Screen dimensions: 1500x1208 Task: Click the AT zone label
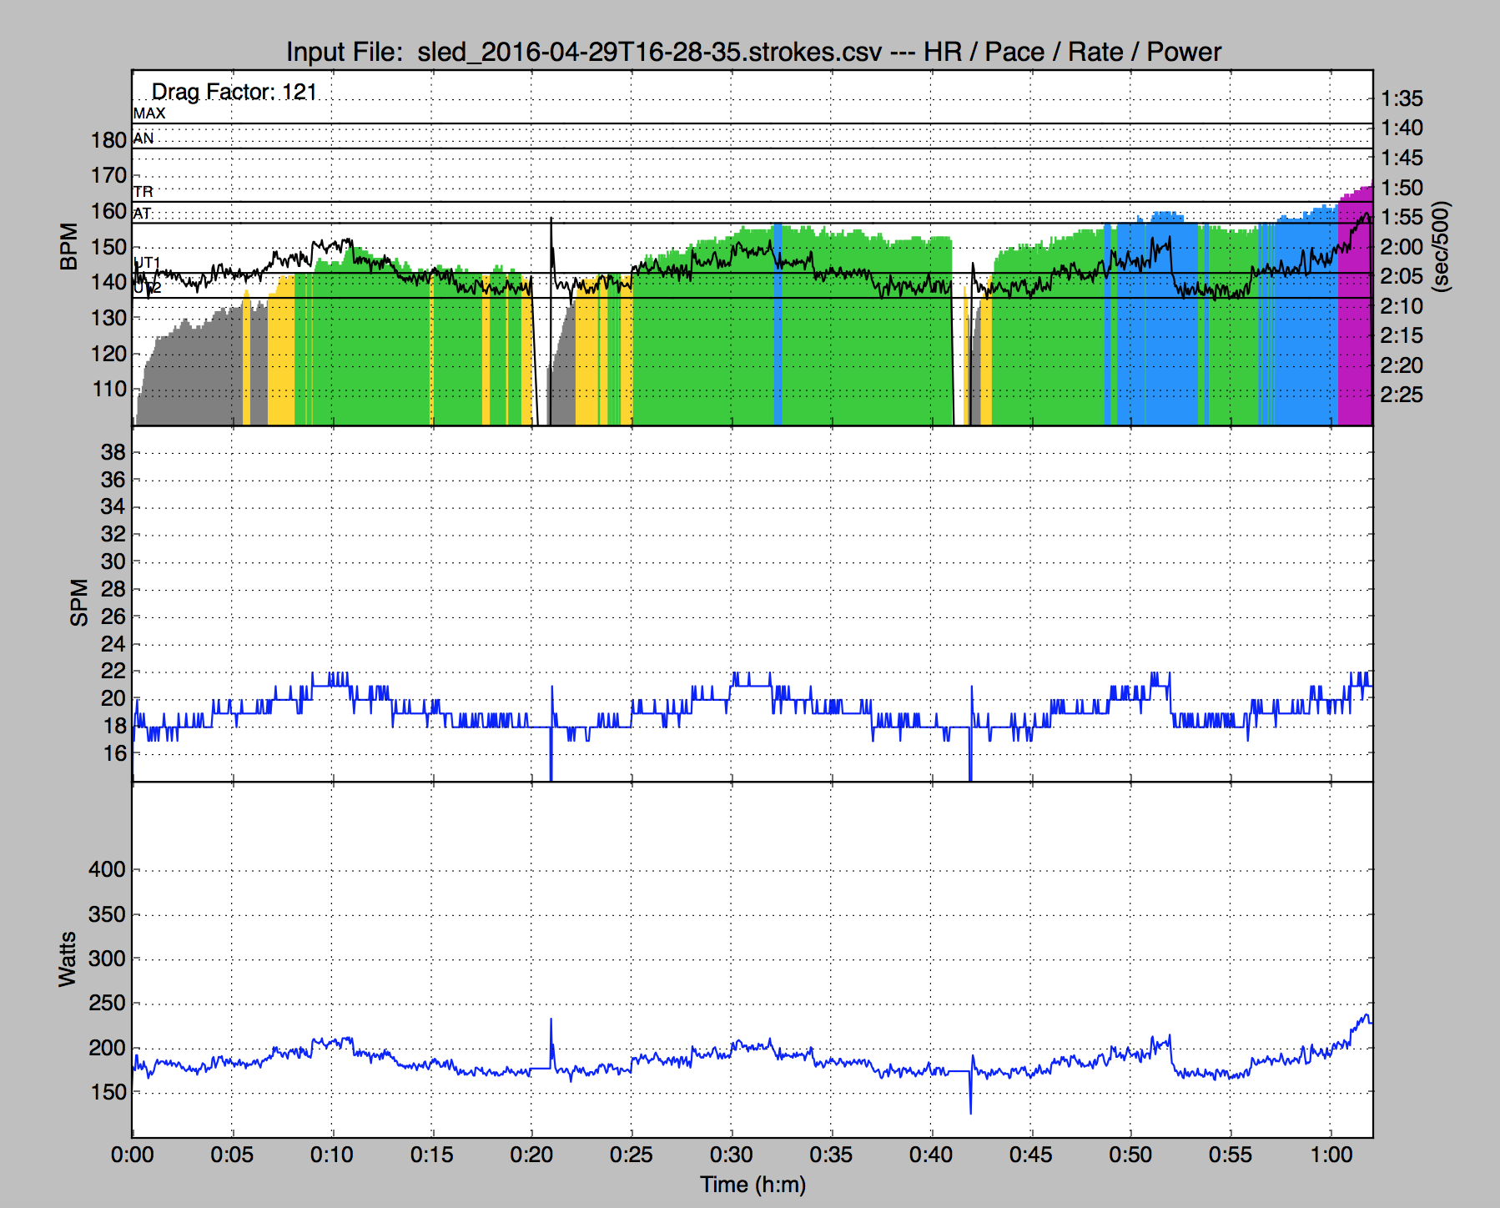coord(143,214)
